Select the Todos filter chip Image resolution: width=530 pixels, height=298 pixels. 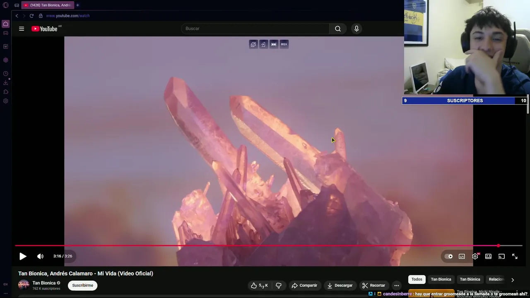coord(417,279)
